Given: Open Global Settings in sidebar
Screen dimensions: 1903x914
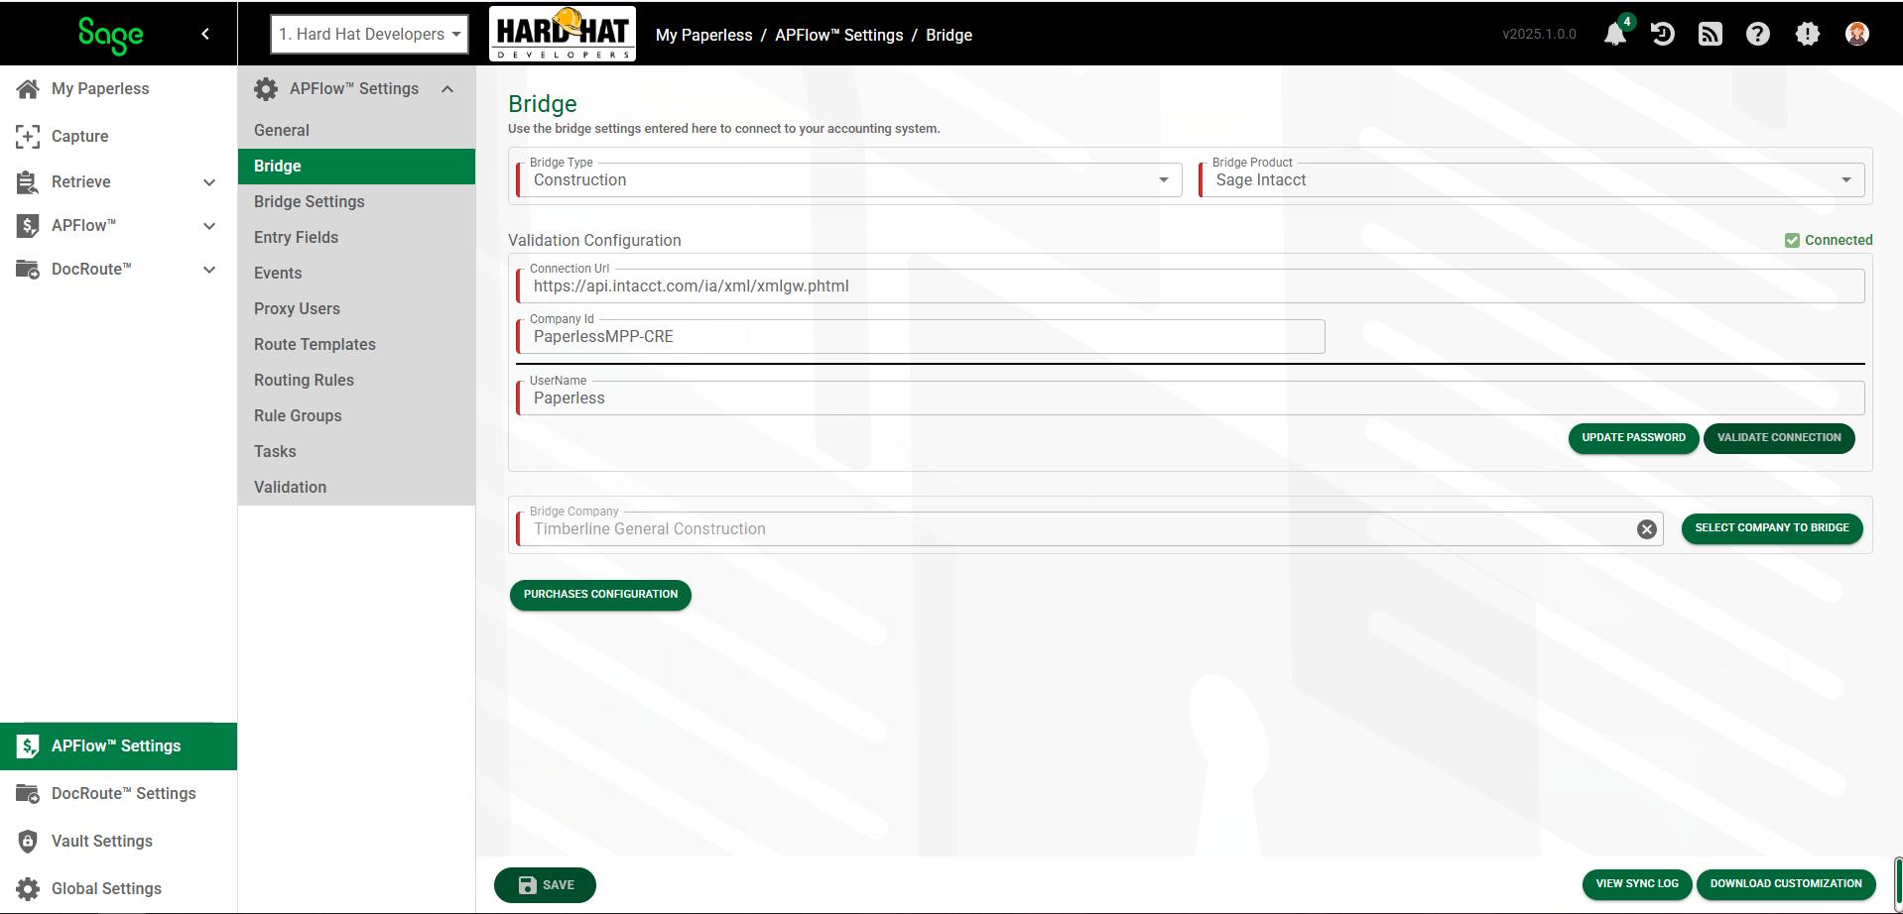Looking at the screenshot, I should point(119,888).
